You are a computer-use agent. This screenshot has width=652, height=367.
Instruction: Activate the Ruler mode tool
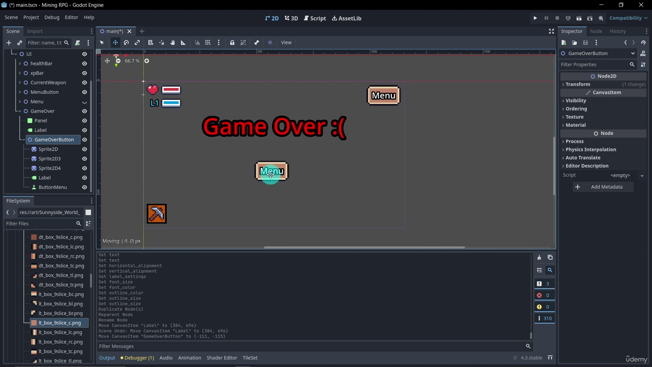183,42
